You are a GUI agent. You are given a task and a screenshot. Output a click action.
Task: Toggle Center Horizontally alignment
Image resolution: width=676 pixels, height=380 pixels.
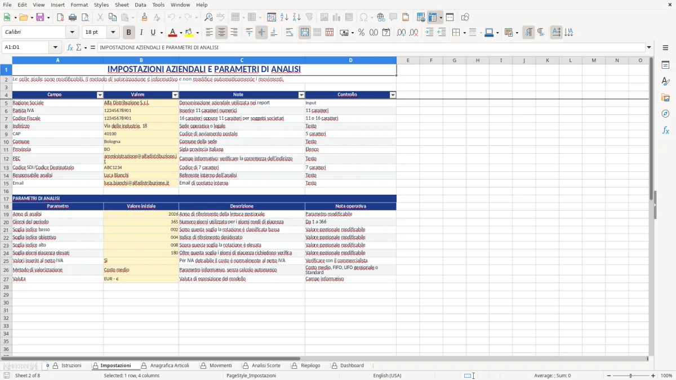point(221,33)
